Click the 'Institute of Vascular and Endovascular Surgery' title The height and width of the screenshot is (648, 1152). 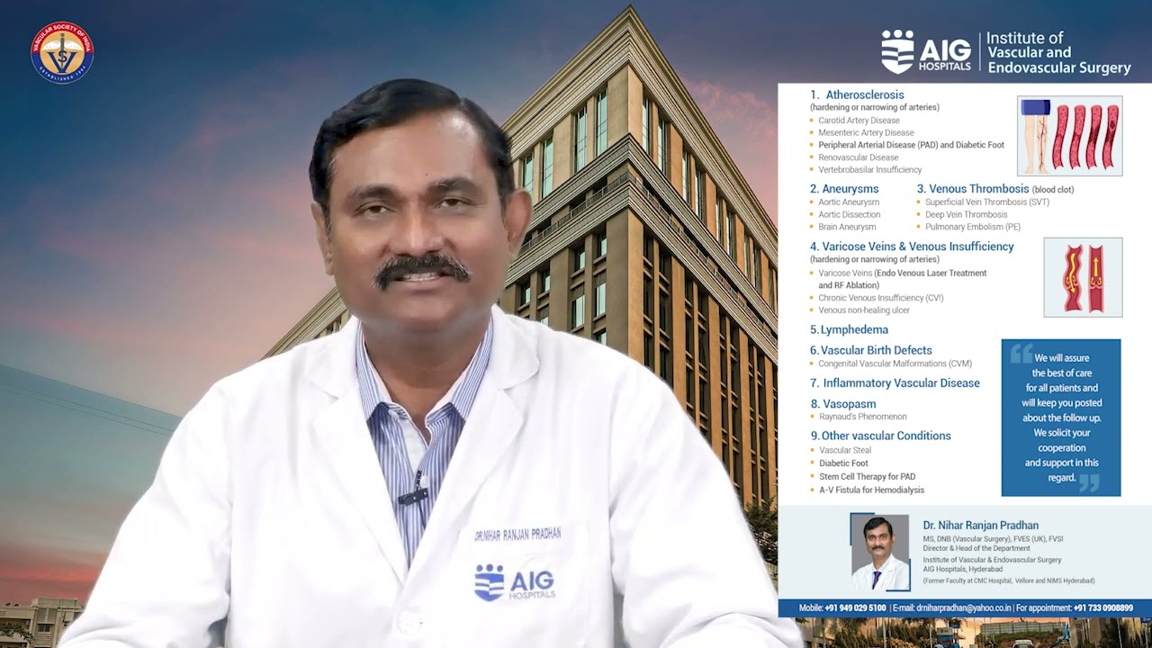1059,53
